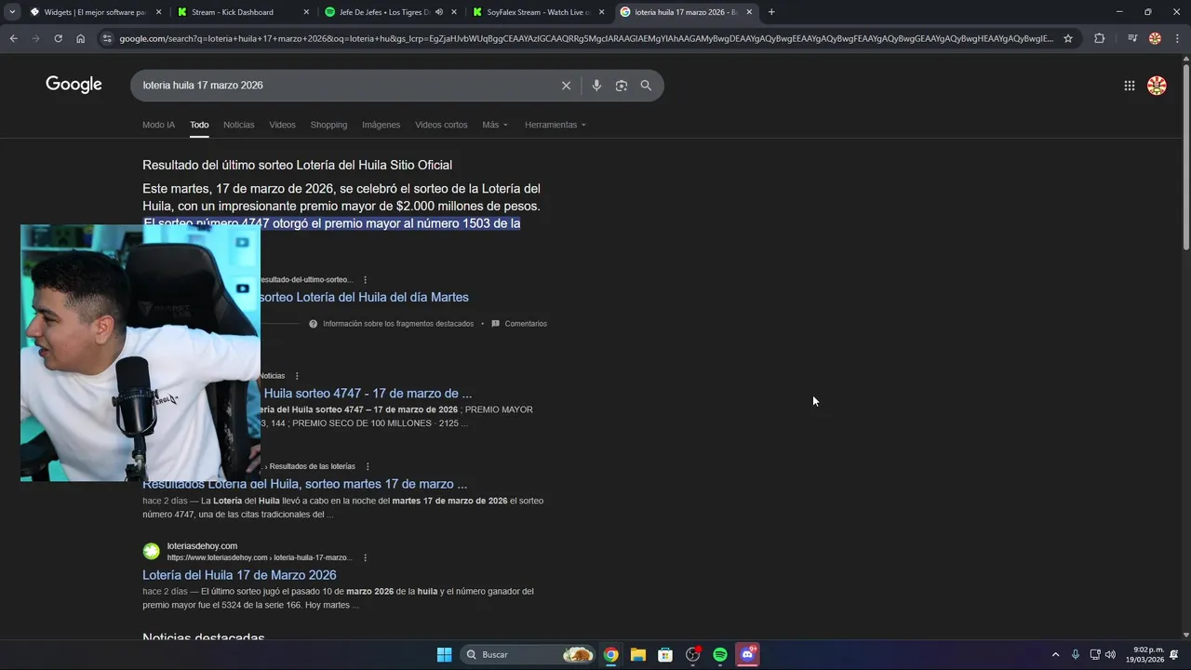The image size is (1191, 670).
Task: Open the Google apps grid
Action: (x=1130, y=86)
